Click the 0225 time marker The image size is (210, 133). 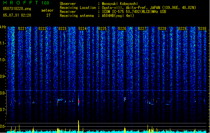pyautogui.click(x=102, y=29)
